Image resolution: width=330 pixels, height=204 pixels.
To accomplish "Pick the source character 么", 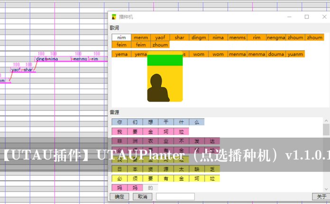I will [x=197, y=122].
